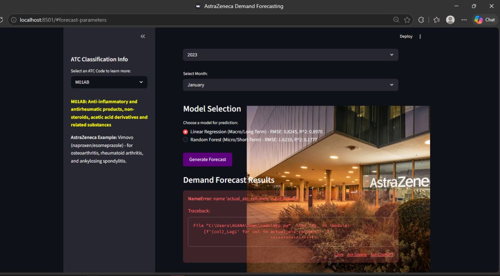Click the ATC Classification Info heading
This screenshot has width=500, height=276.
click(x=99, y=59)
